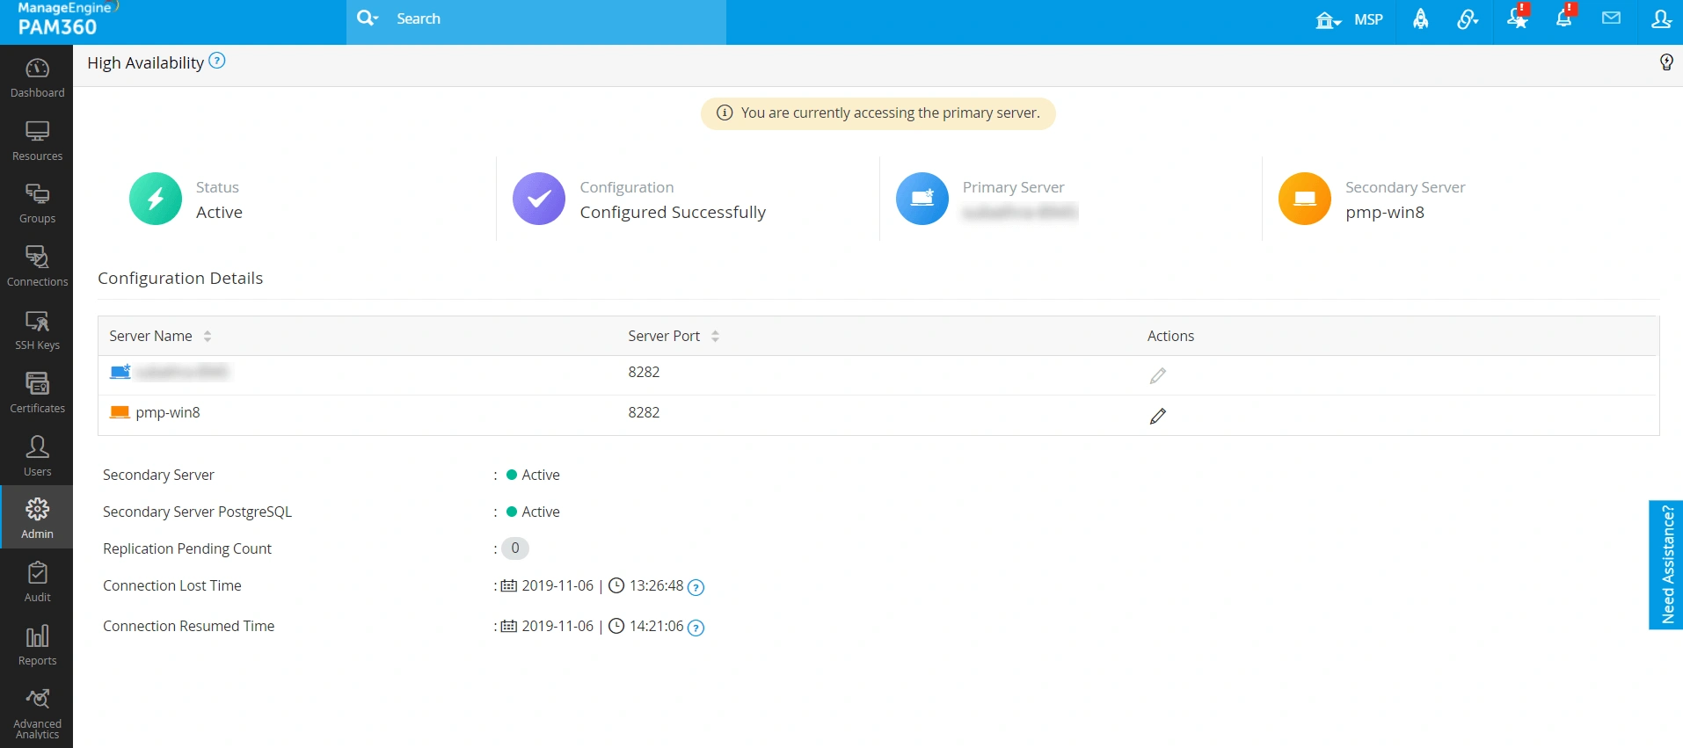This screenshot has width=1683, height=748.
Task: Open the starred user notification icon
Action: tap(1518, 18)
